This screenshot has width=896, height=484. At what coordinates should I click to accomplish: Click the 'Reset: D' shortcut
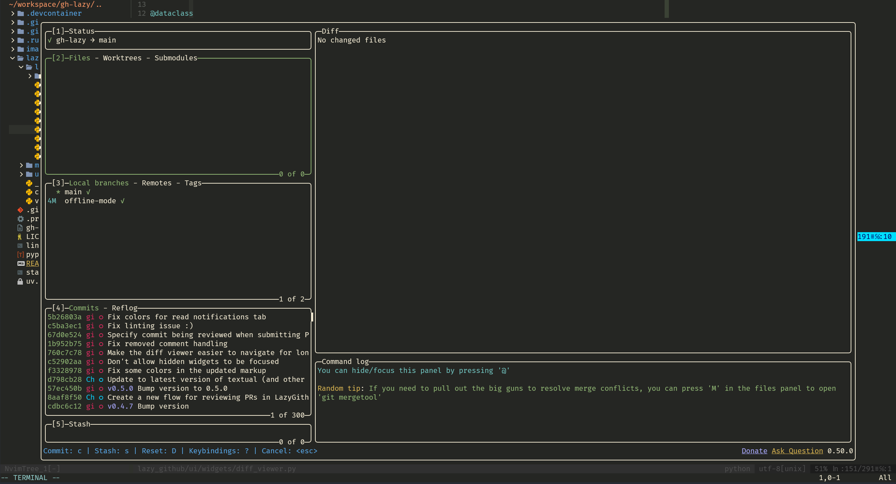159,451
